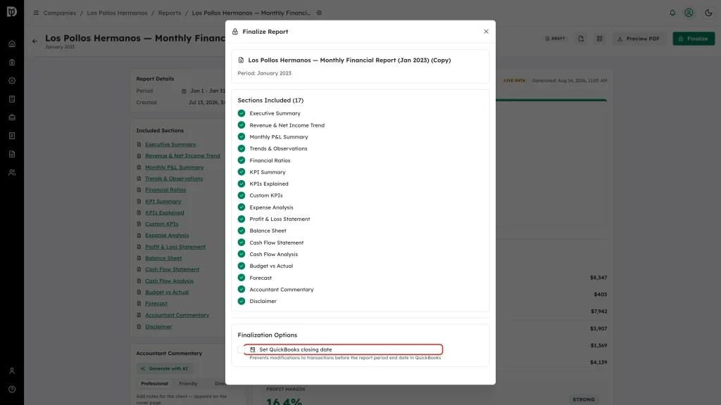Open the Cash Flow Analysis section link
Viewport: 721px width, 405px height.
(169, 281)
